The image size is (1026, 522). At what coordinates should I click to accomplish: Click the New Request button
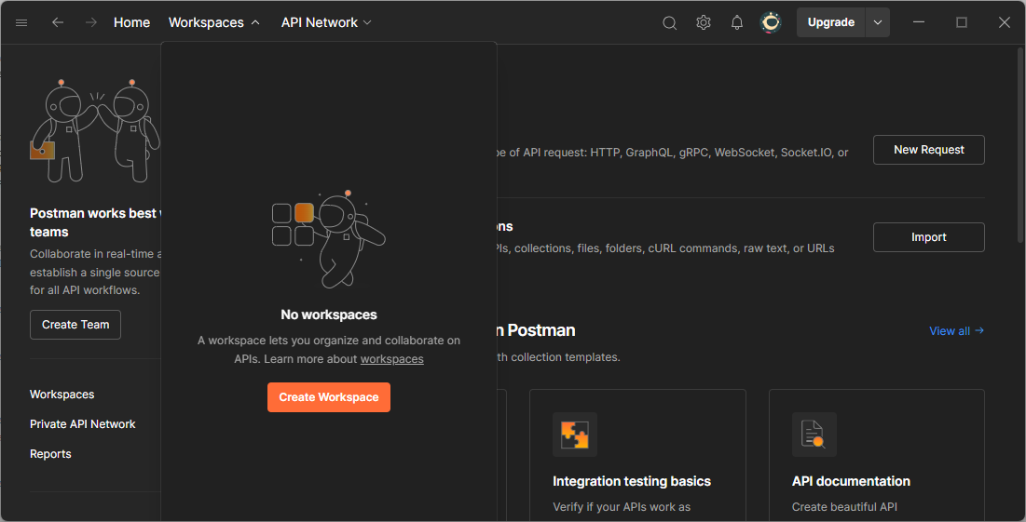point(928,150)
